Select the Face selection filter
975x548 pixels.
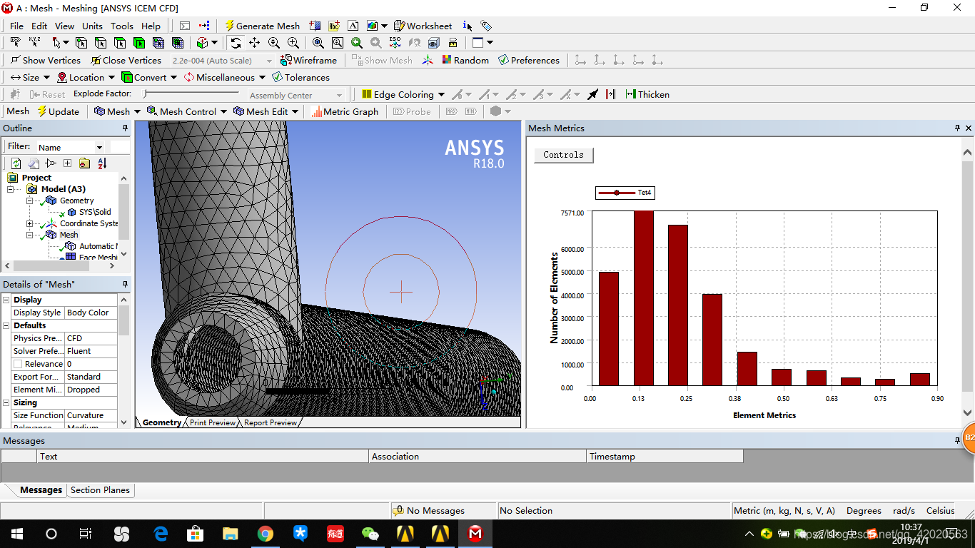pyautogui.click(x=120, y=43)
